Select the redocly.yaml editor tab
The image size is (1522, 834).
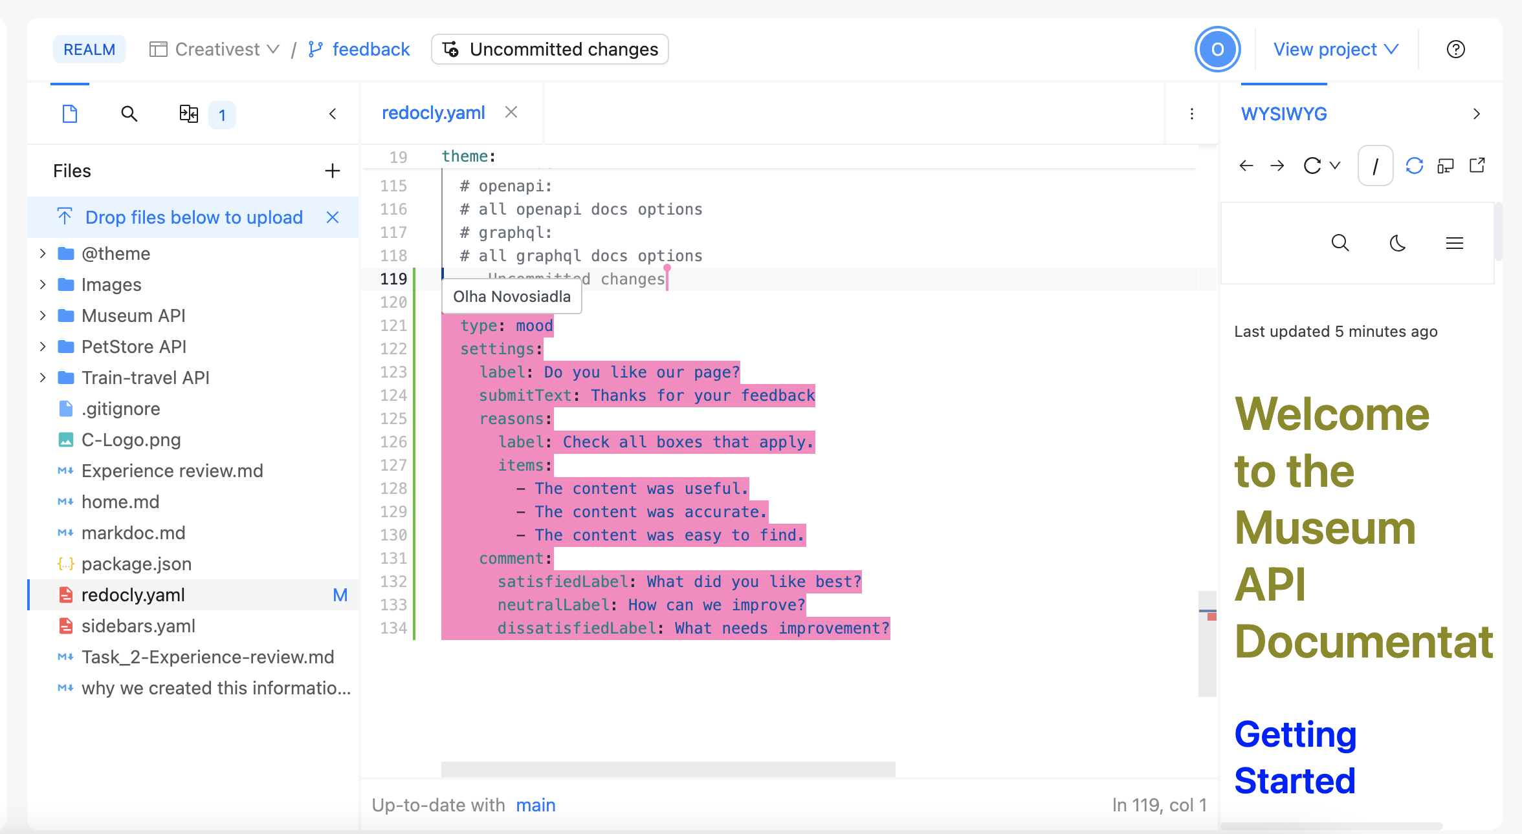tap(433, 113)
